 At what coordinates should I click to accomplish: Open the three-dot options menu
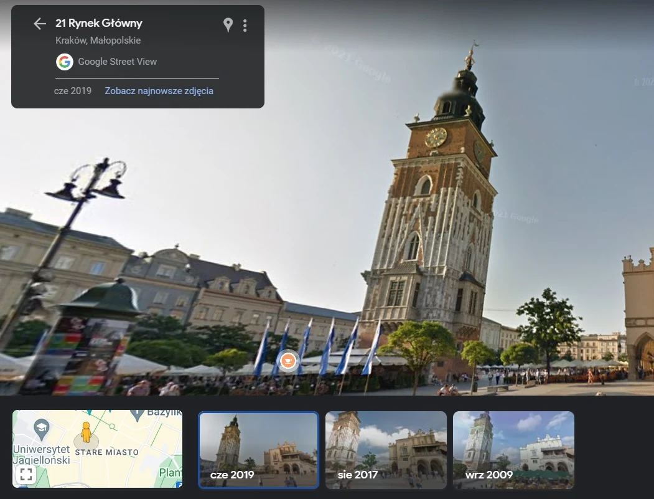pyautogui.click(x=245, y=25)
